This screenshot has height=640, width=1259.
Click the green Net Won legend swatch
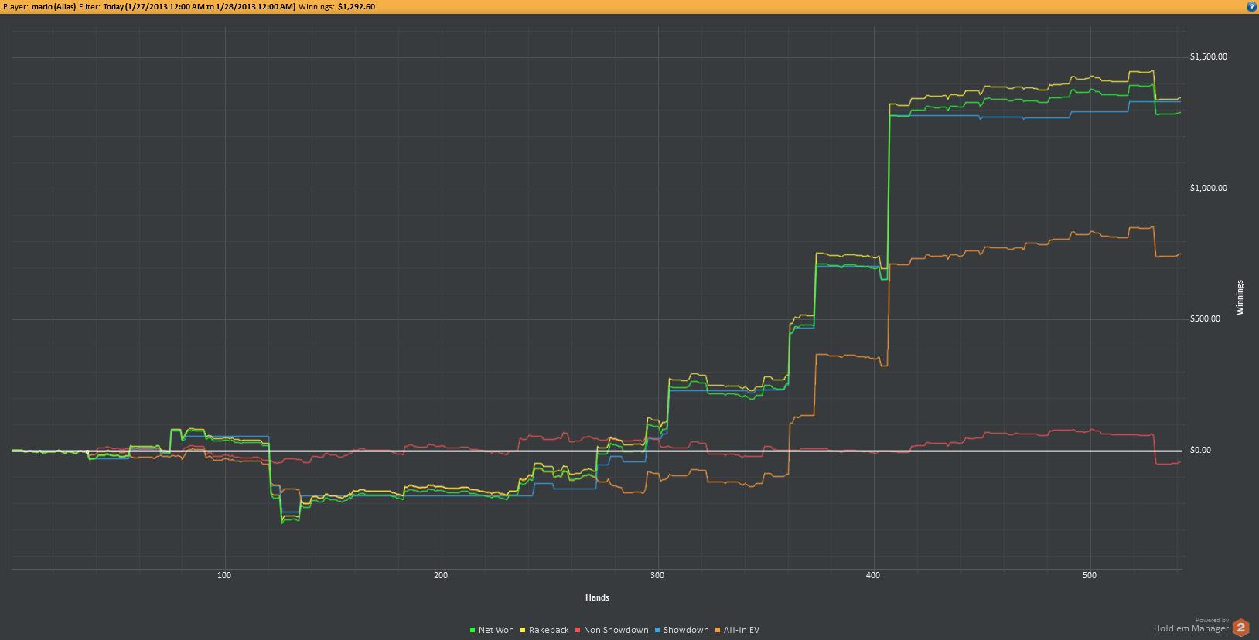[473, 631]
